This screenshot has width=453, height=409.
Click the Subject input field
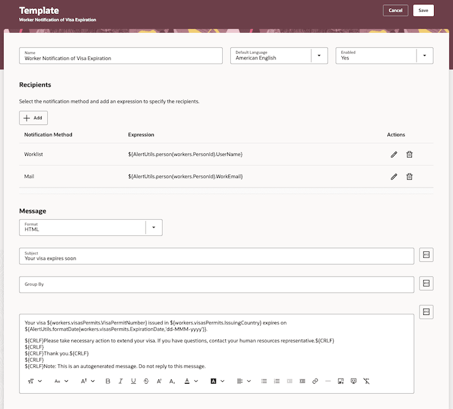click(216, 256)
